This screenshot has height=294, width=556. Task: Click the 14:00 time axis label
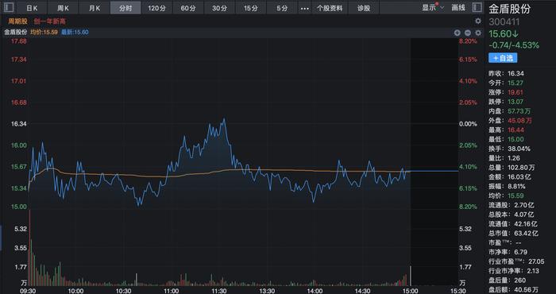(315, 291)
